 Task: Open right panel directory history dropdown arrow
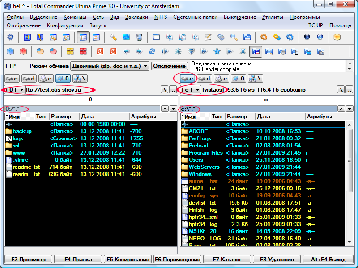pyautogui.click(x=350, y=109)
